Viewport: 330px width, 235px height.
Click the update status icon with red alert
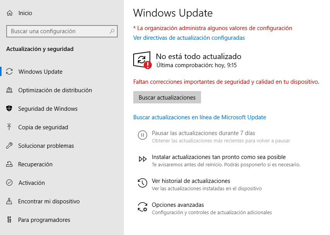(x=142, y=61)
